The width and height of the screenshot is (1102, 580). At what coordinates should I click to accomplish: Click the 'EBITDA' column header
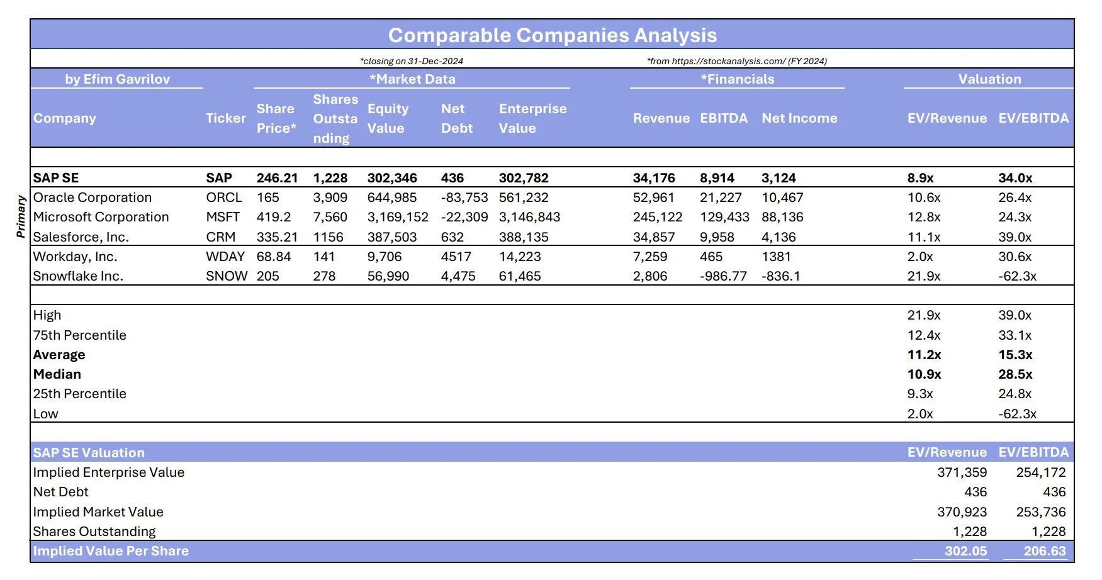[724, 118]
